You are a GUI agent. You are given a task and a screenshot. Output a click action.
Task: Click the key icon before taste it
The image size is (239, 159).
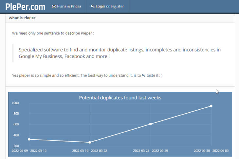[144, 75]
